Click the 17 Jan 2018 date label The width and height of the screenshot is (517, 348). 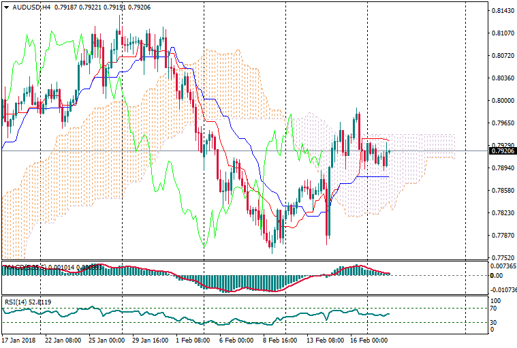pos(18,339)
